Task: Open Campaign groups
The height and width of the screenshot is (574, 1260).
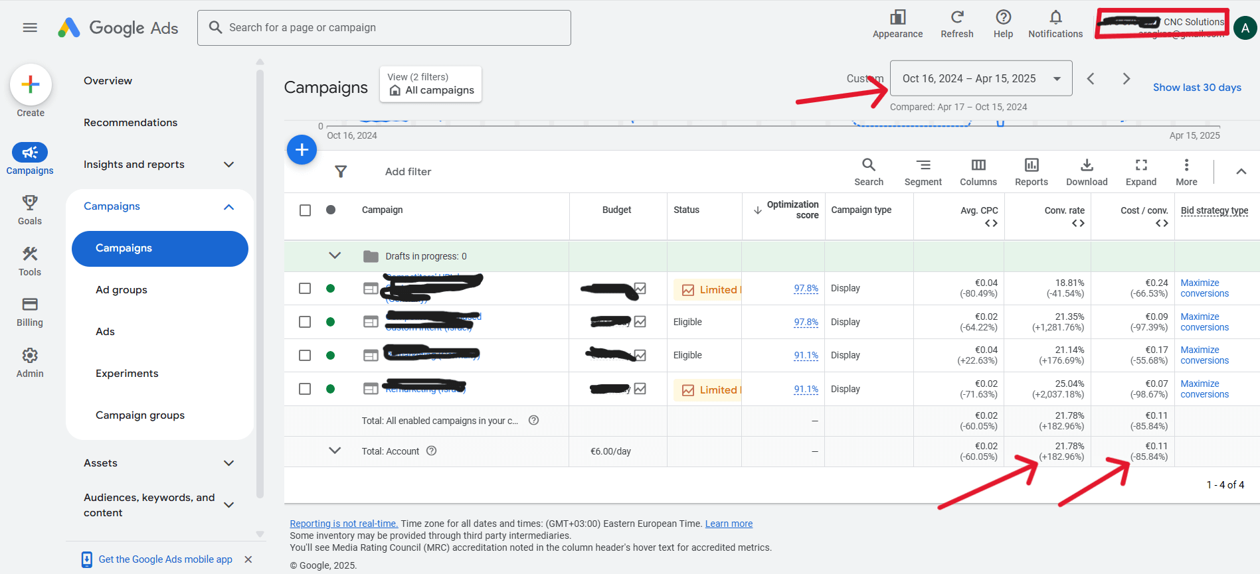Action: pos(140,415)
